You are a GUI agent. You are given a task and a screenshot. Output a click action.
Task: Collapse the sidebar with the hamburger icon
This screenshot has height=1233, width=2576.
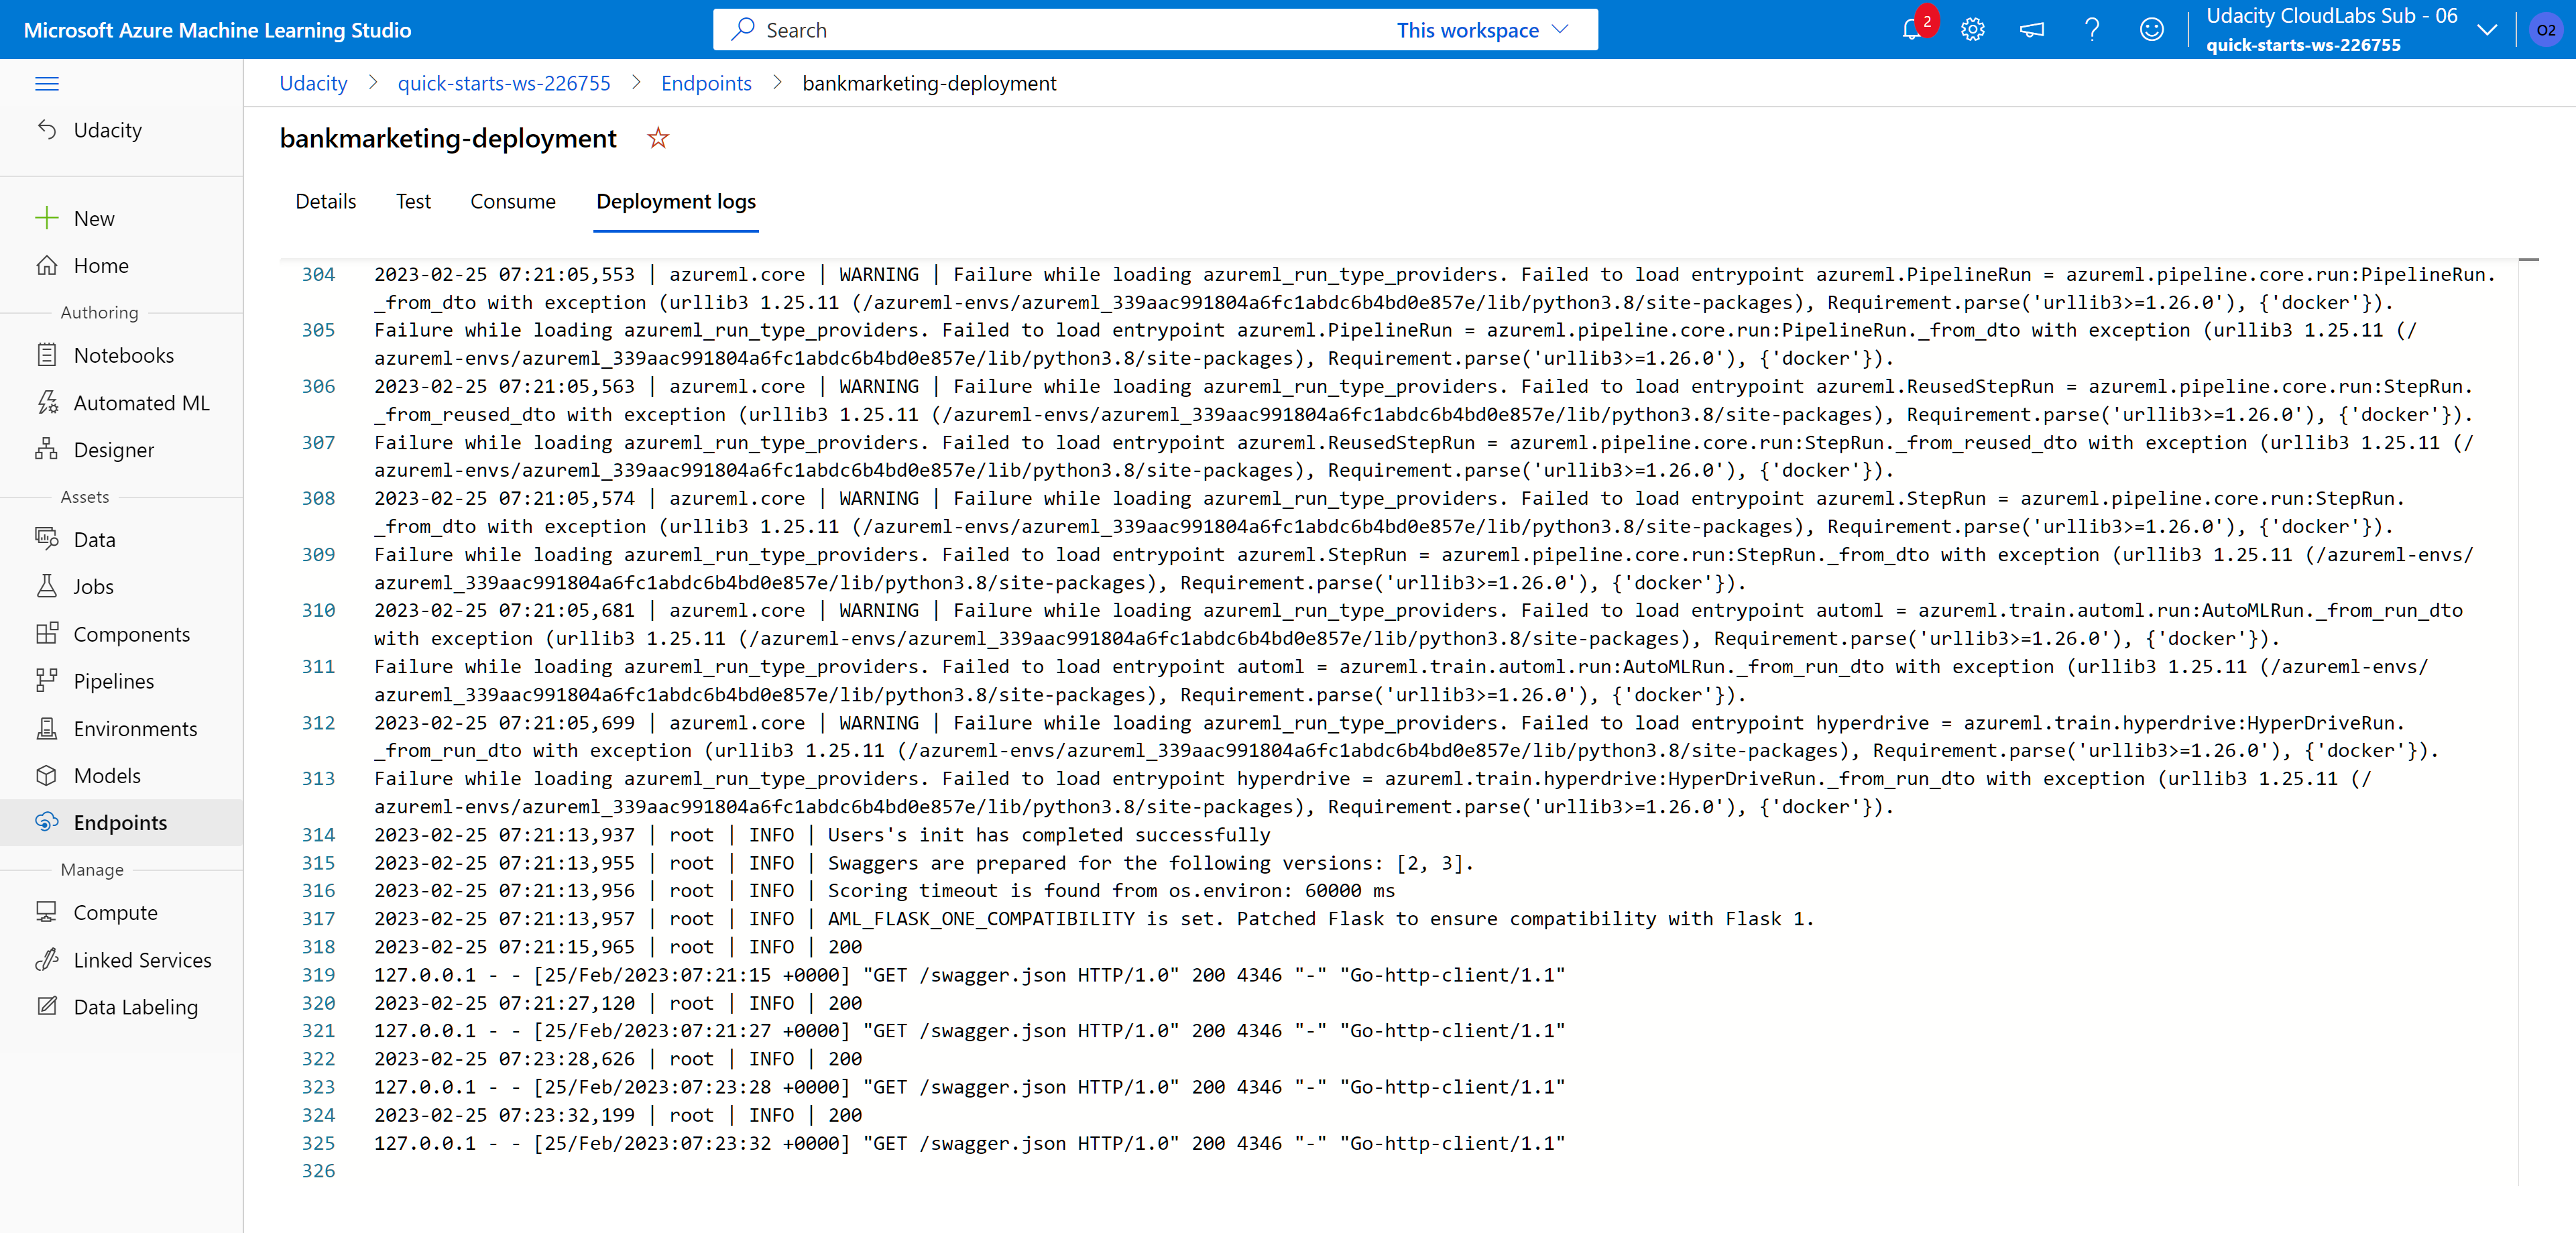46,83
